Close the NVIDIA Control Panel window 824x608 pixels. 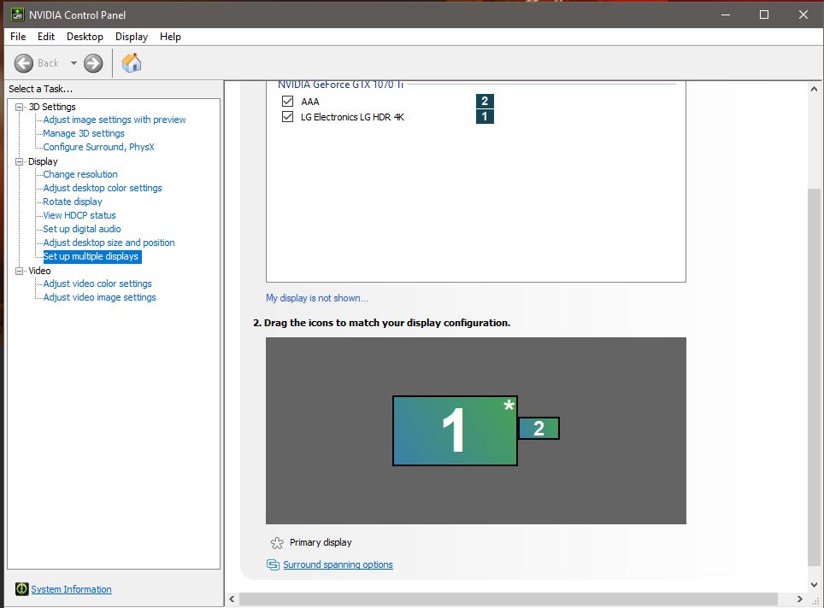pos(803,15)
